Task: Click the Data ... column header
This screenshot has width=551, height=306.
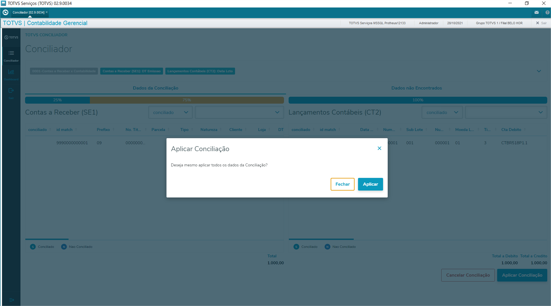Action: tap(367, 130)
